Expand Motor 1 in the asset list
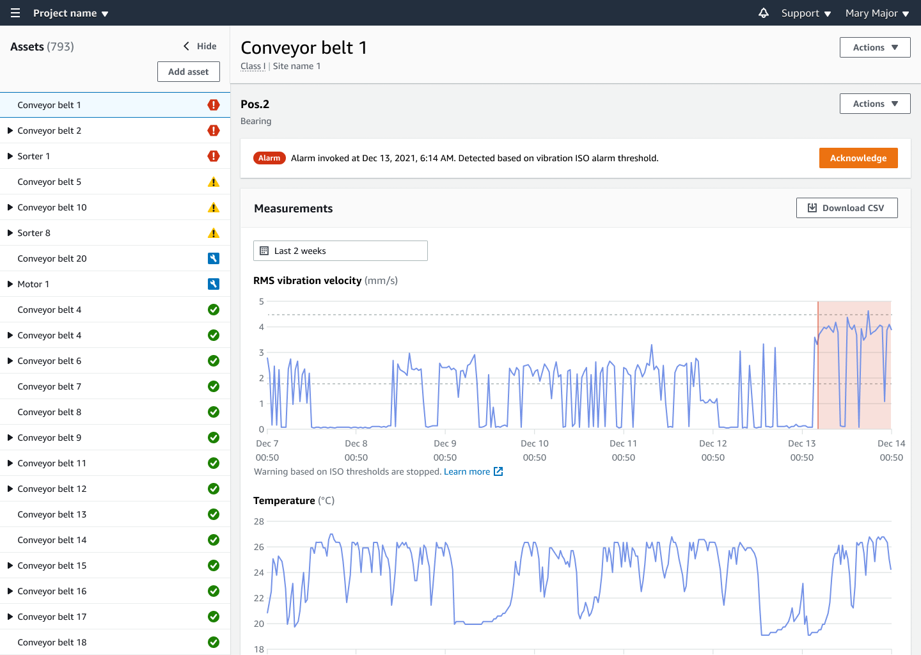Viewport: 921px width, 655px height. [9, 283]
